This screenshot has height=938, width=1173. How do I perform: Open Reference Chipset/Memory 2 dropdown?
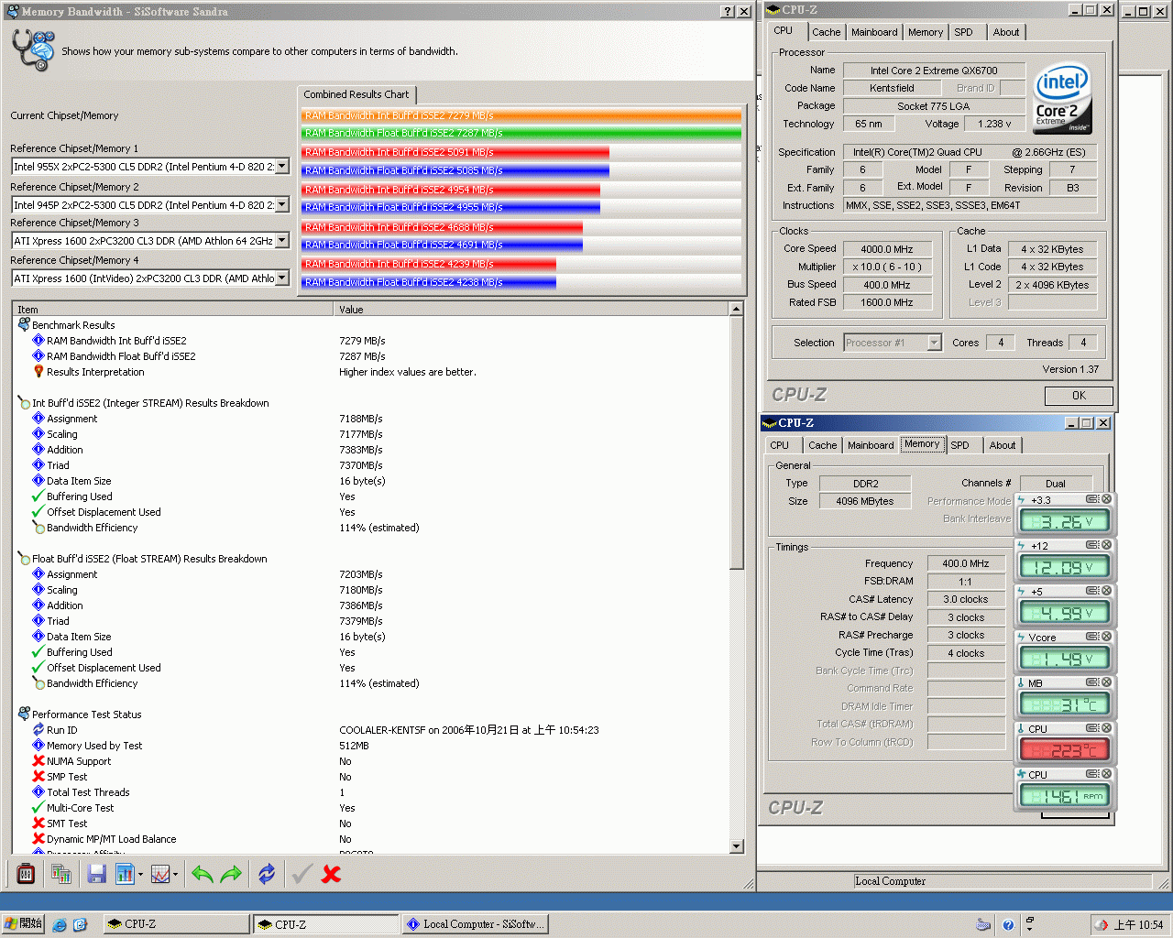(282, 205)
